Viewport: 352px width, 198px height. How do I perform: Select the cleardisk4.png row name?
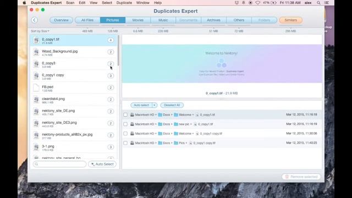(x=53, y=99)
